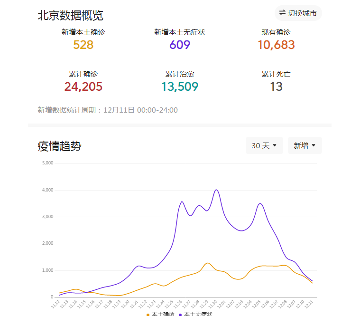Screen dimensions: 351x316
Task: Click the 12.11 date label on x-axis
Action: tap(309, 304)
